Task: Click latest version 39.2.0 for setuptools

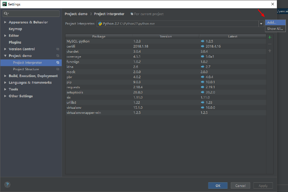Action: 210,92
